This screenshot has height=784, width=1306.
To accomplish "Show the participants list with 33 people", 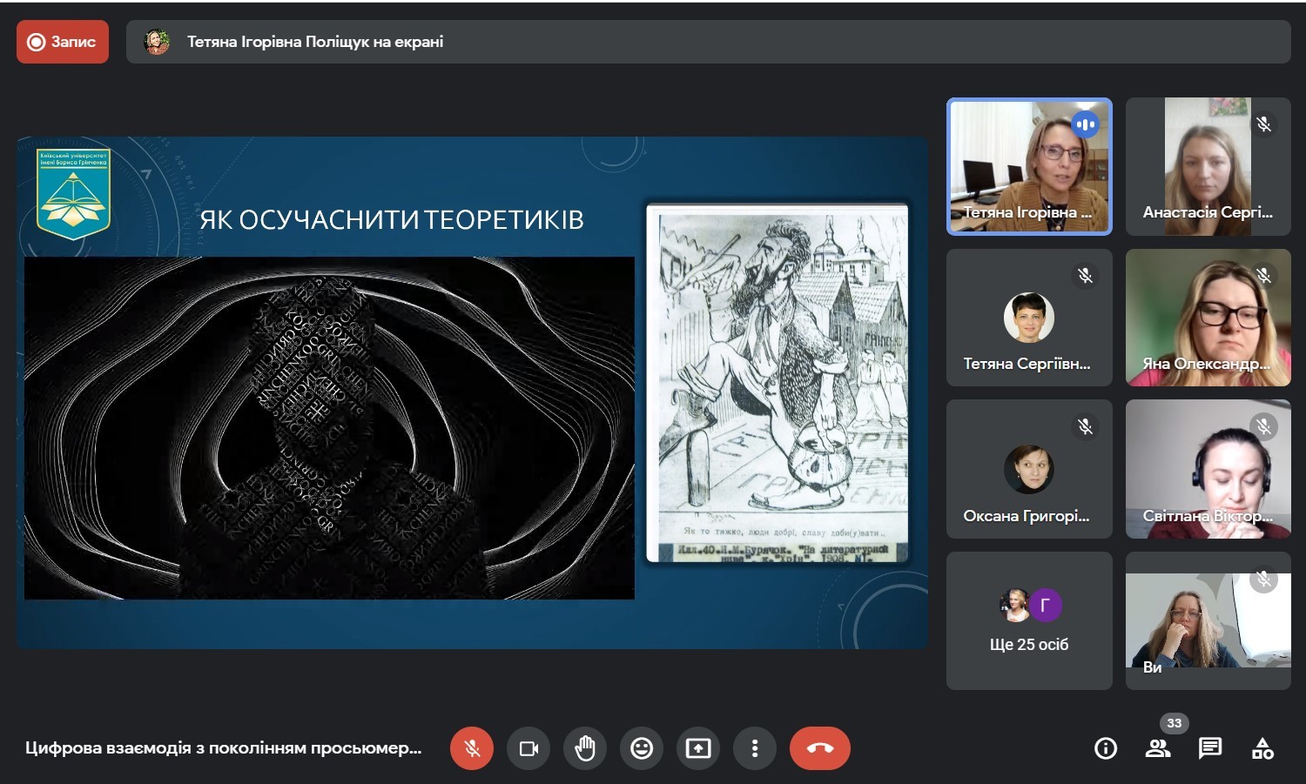I will pos(1158,748).
